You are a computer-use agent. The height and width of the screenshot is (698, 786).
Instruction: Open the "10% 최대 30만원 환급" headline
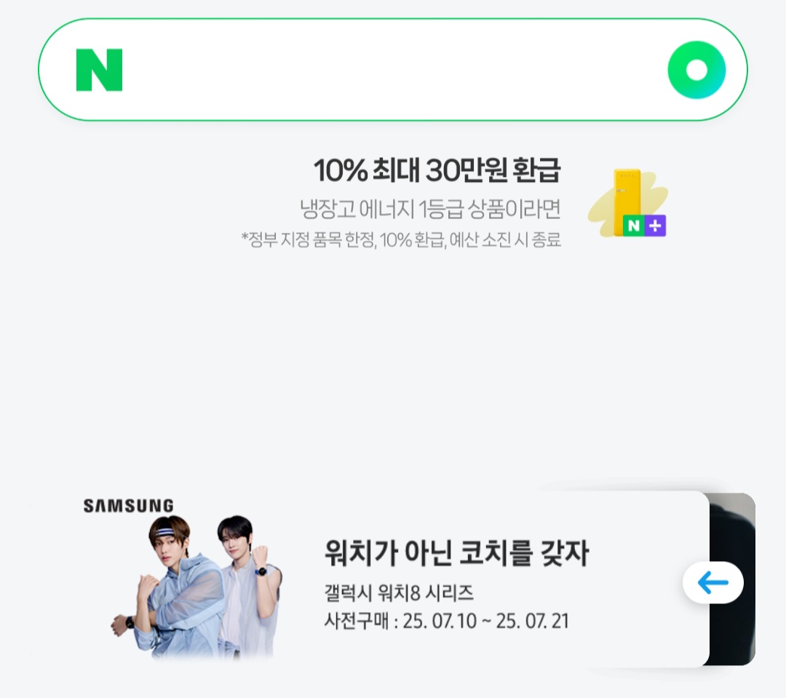pyautogui.click(x=437, y=170)
